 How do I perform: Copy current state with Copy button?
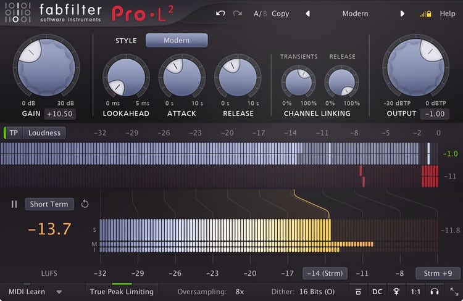coord(280,14)
